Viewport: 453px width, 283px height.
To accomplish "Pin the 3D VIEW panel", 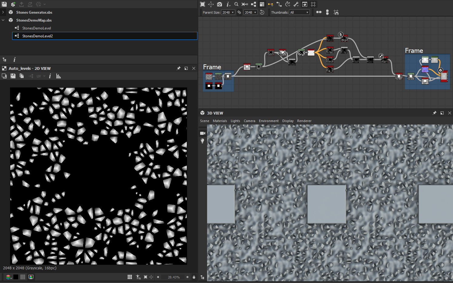I will click(x=435, y=113).
